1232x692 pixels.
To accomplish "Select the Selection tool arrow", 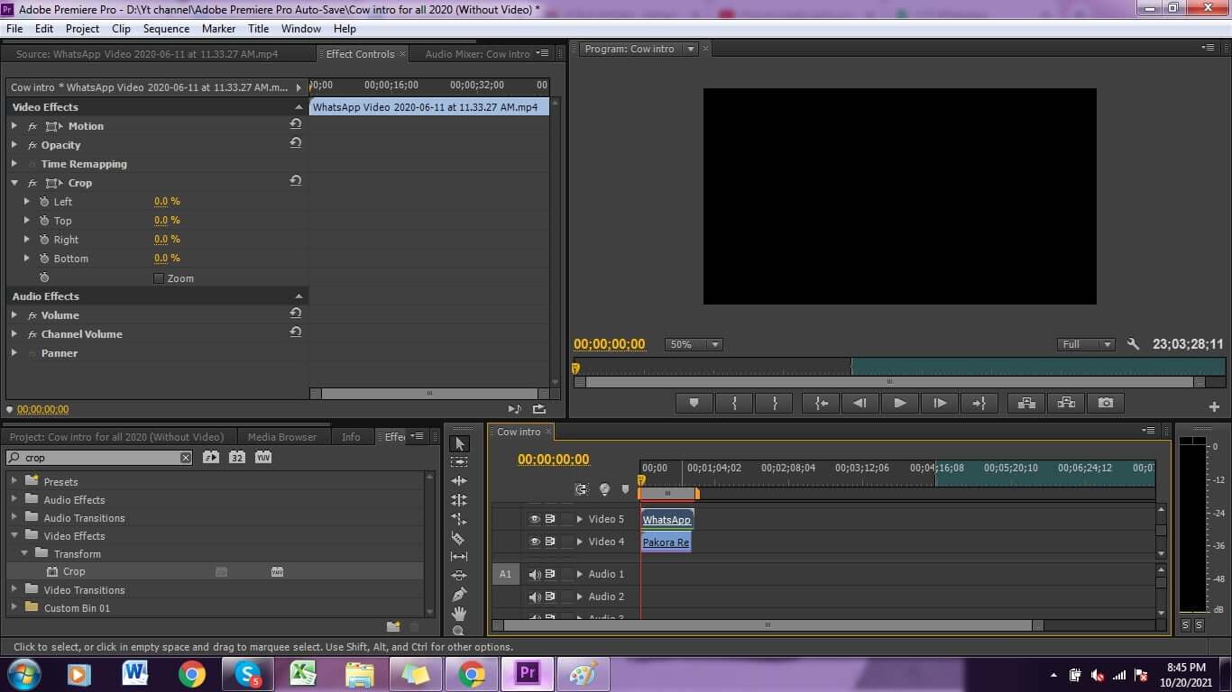I will click(x=459, y=443).
